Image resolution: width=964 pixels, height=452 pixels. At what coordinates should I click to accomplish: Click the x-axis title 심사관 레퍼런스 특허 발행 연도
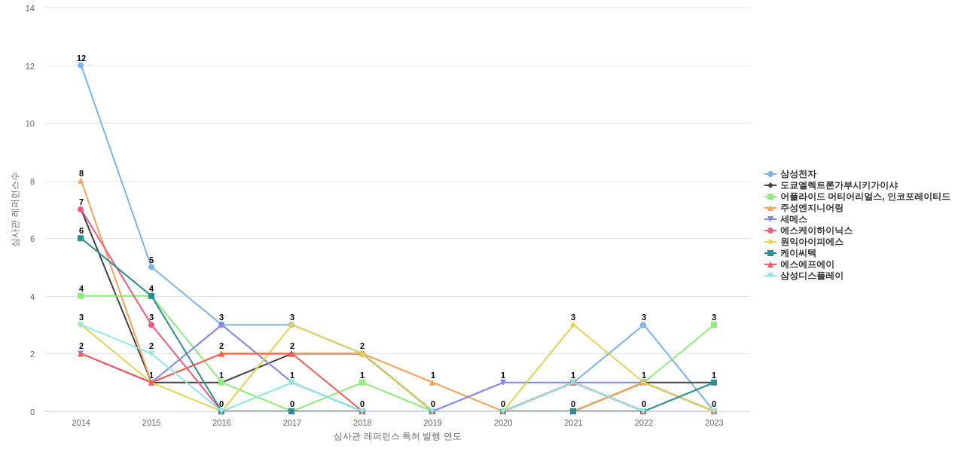click(397, 436)
